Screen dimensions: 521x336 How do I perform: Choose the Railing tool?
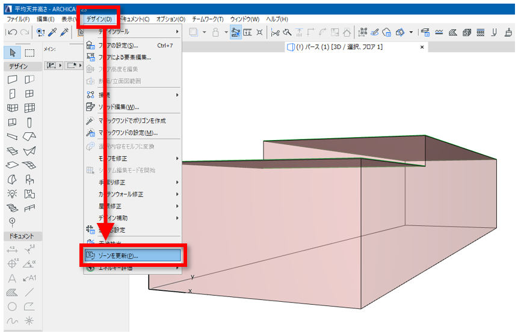29,208
